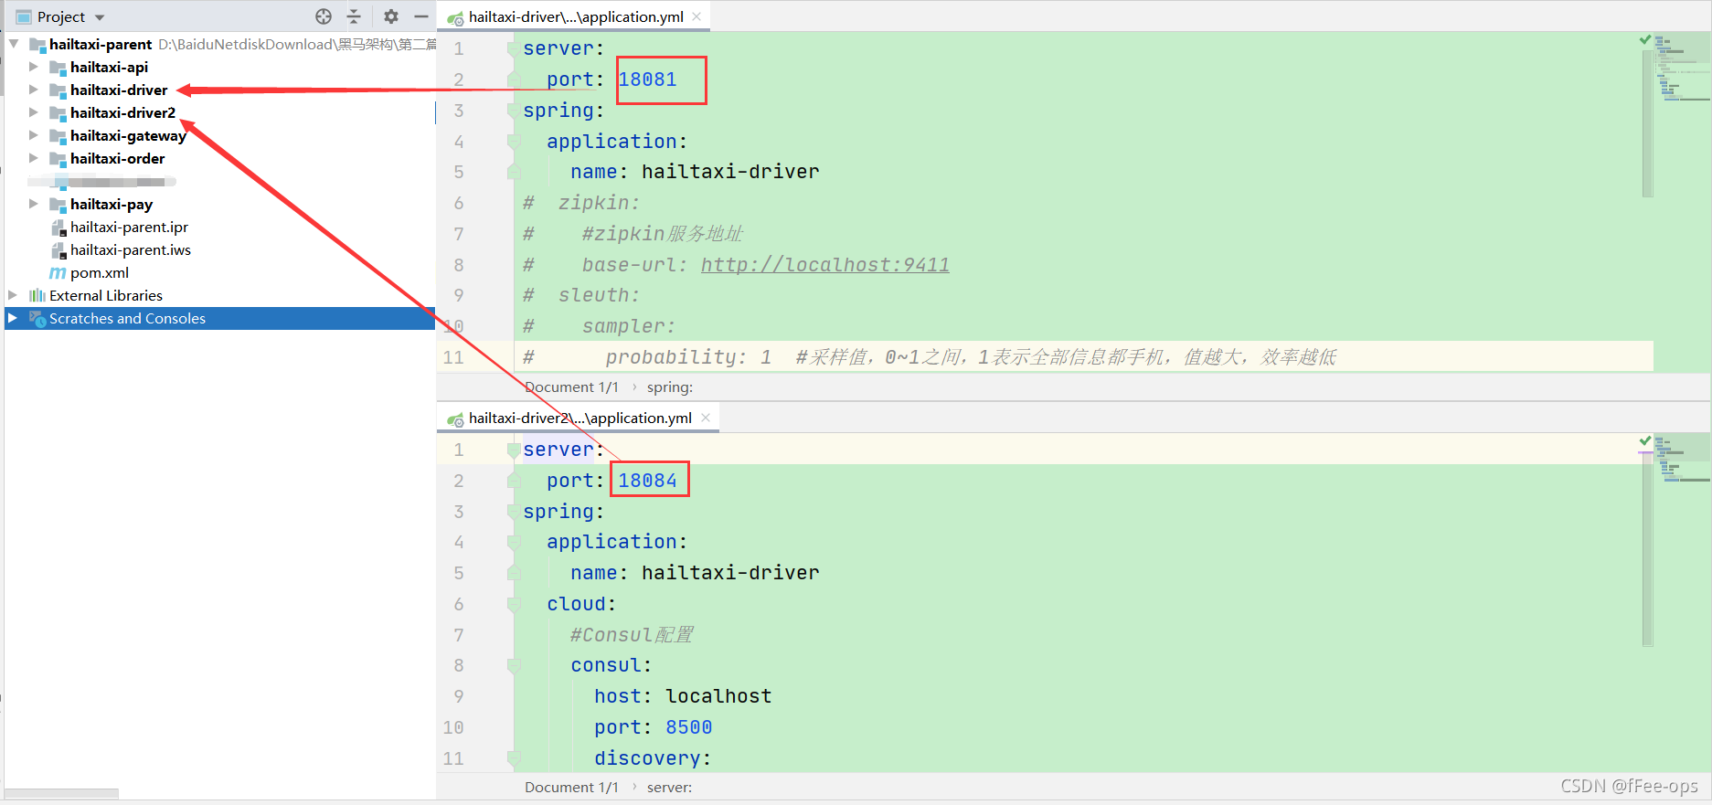
Task: Click the bottom editor vertical scrollbar
Action: click(1647, 548)
